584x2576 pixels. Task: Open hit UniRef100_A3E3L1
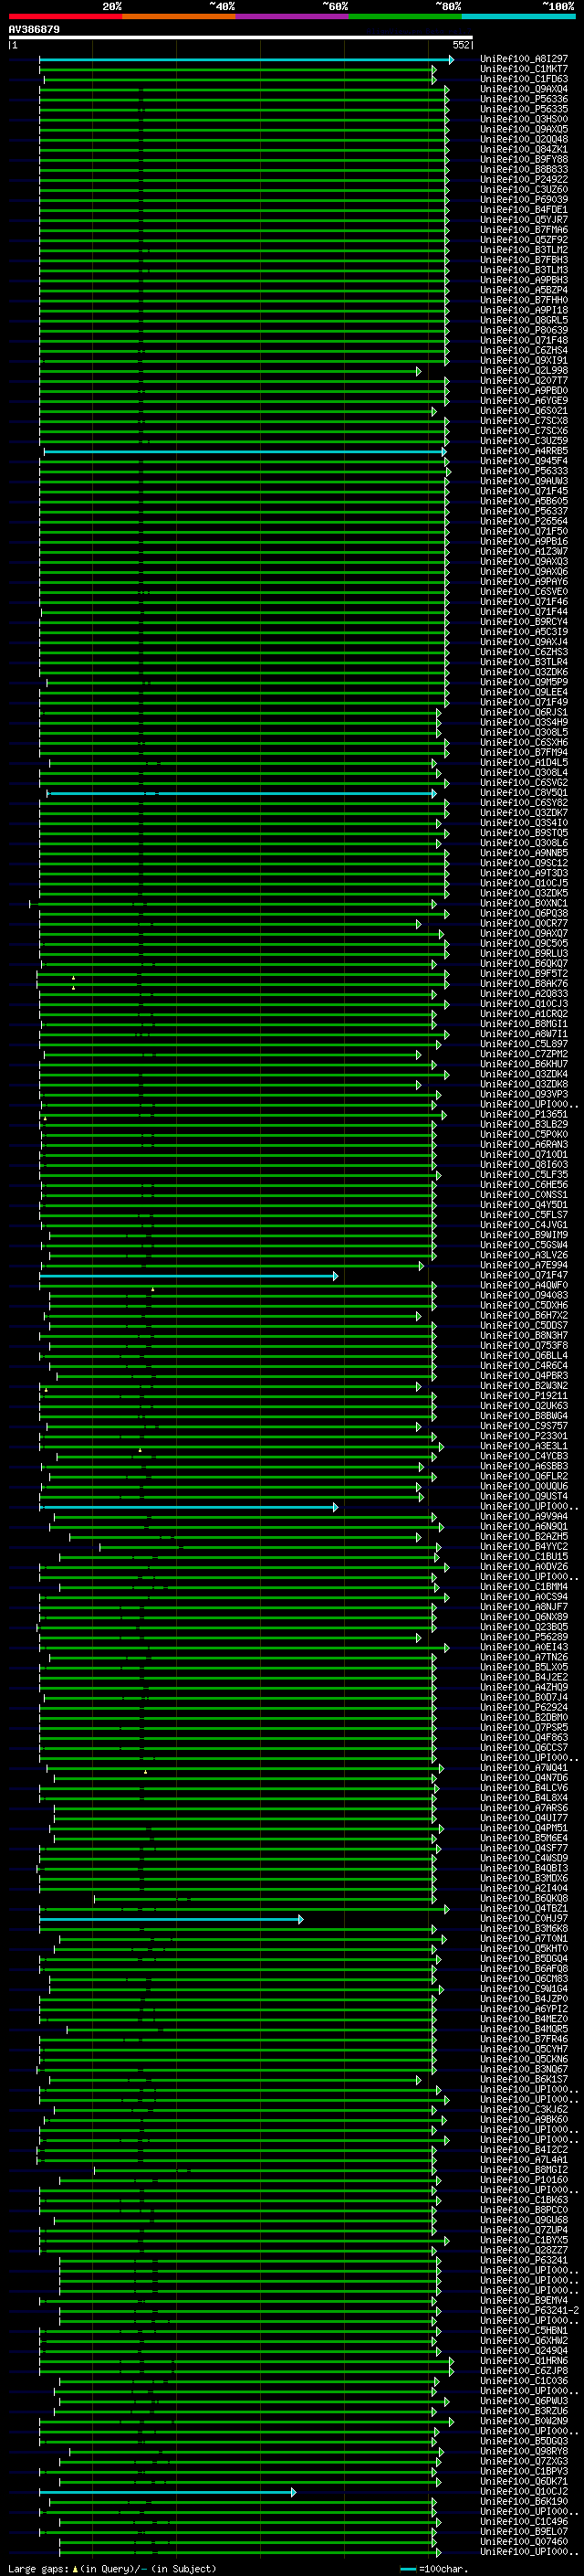[x=523, y=1446]
